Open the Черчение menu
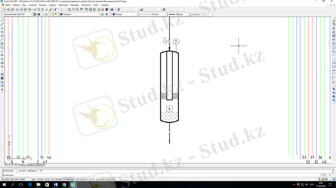This screenshot has width=336, height=188. click(x=63, y=5)
